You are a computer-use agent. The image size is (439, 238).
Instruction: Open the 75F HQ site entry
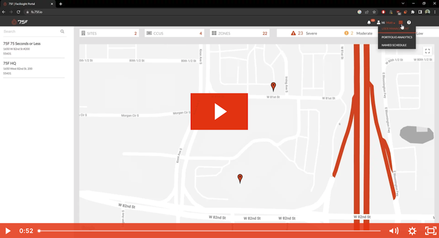(33, 68)
